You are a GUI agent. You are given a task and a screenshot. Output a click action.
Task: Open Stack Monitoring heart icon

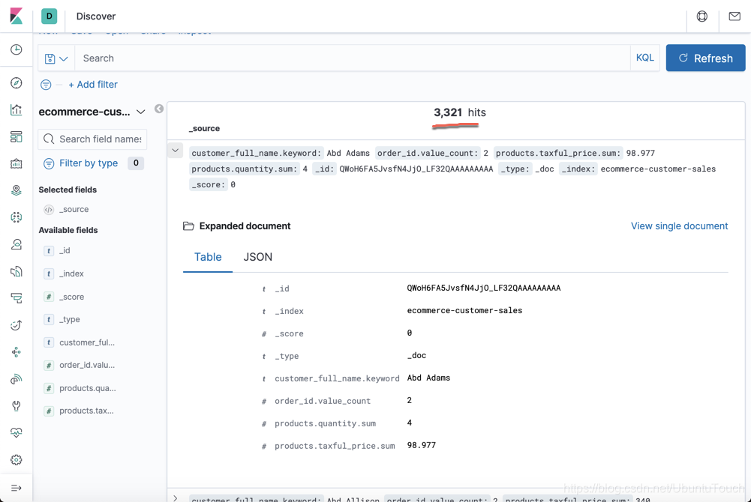[x=16, y=432]
